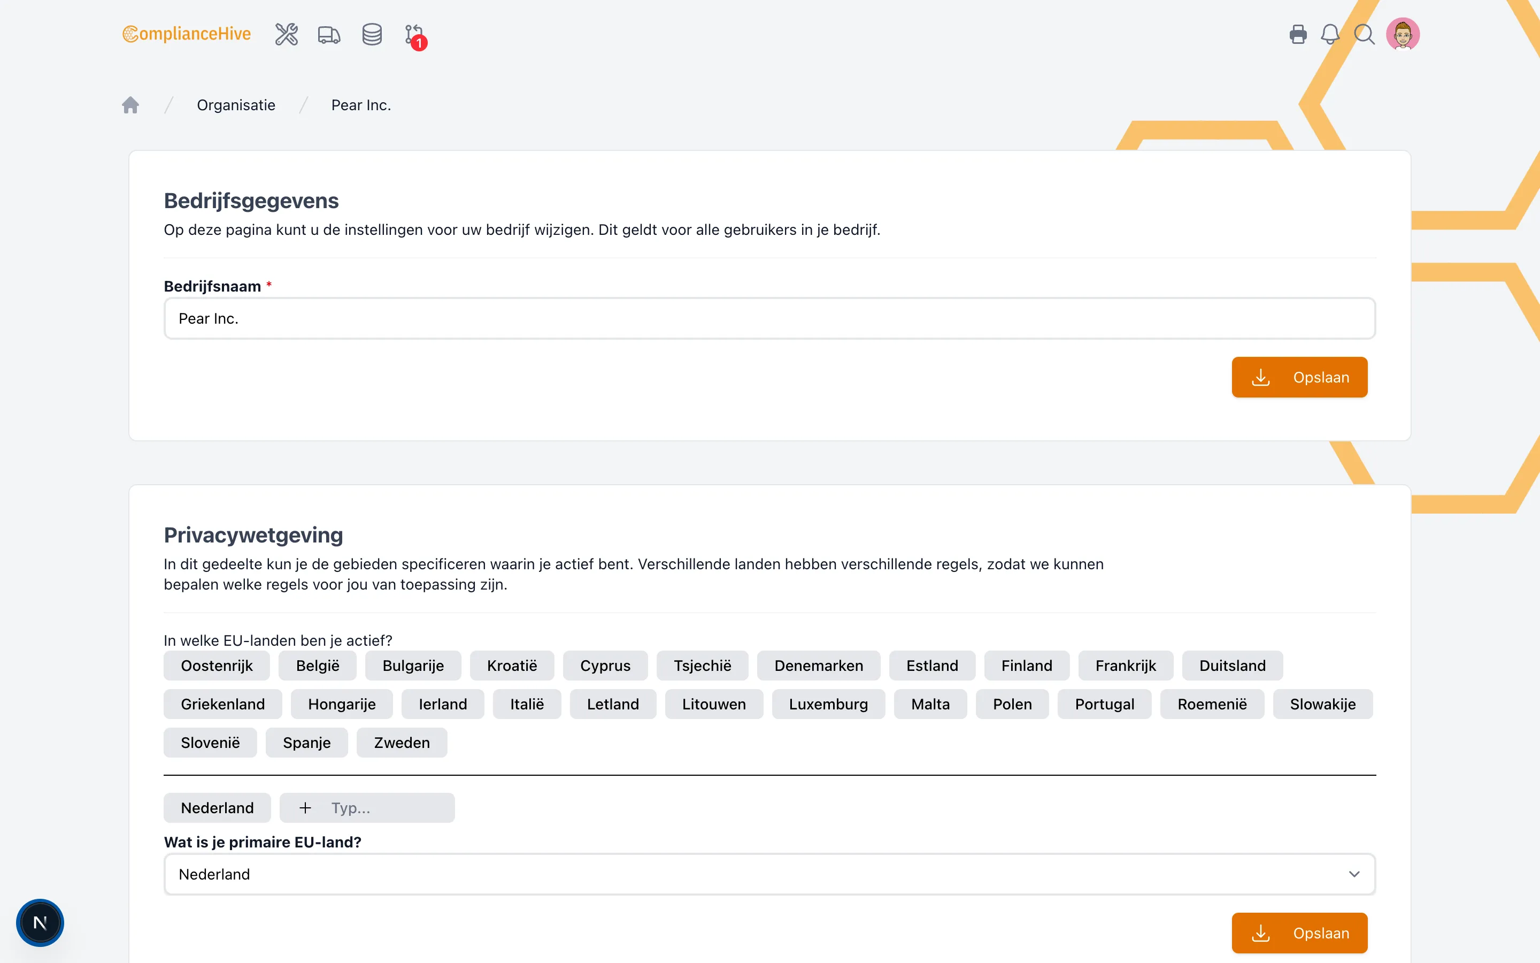Screen dimensions: 1540x963
Task: Click the Opslaan button under Bedrijfsnaam
Action: (1299, 377)
